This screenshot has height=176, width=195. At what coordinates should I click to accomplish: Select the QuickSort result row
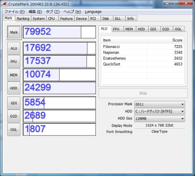pos(143,64)
